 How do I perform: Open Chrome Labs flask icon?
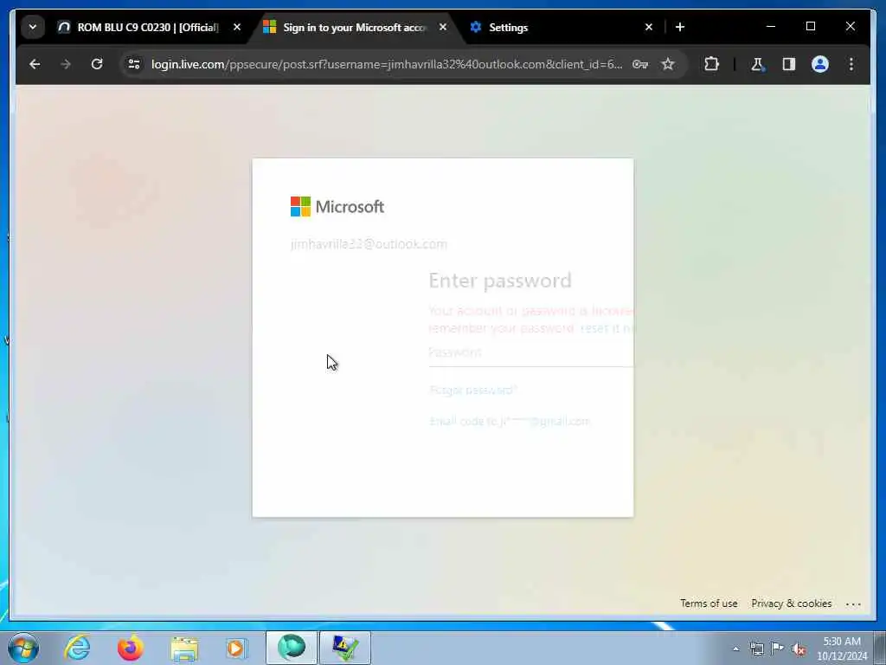(757, 64)
